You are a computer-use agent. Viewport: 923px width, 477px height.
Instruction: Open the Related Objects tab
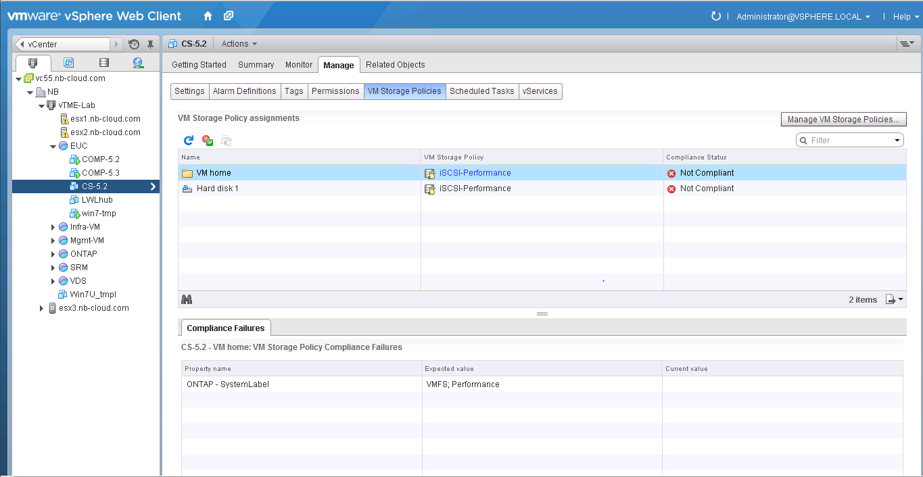coord(396,65)
